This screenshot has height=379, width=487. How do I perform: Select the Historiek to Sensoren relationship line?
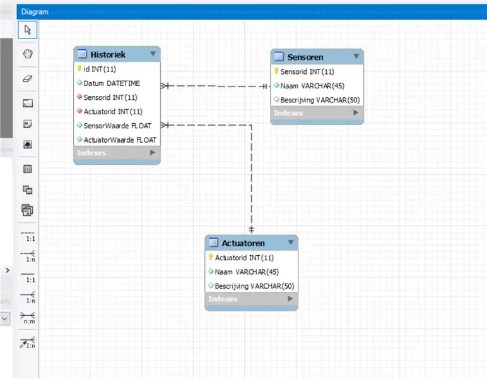(215, 86)
